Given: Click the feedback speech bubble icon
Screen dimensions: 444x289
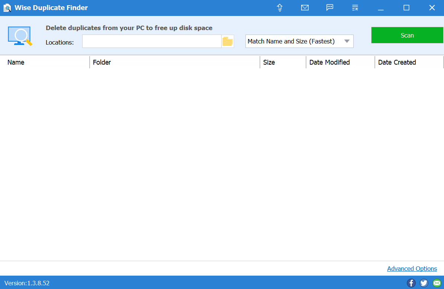Looking at the screenshot, I should click(330, 8).
